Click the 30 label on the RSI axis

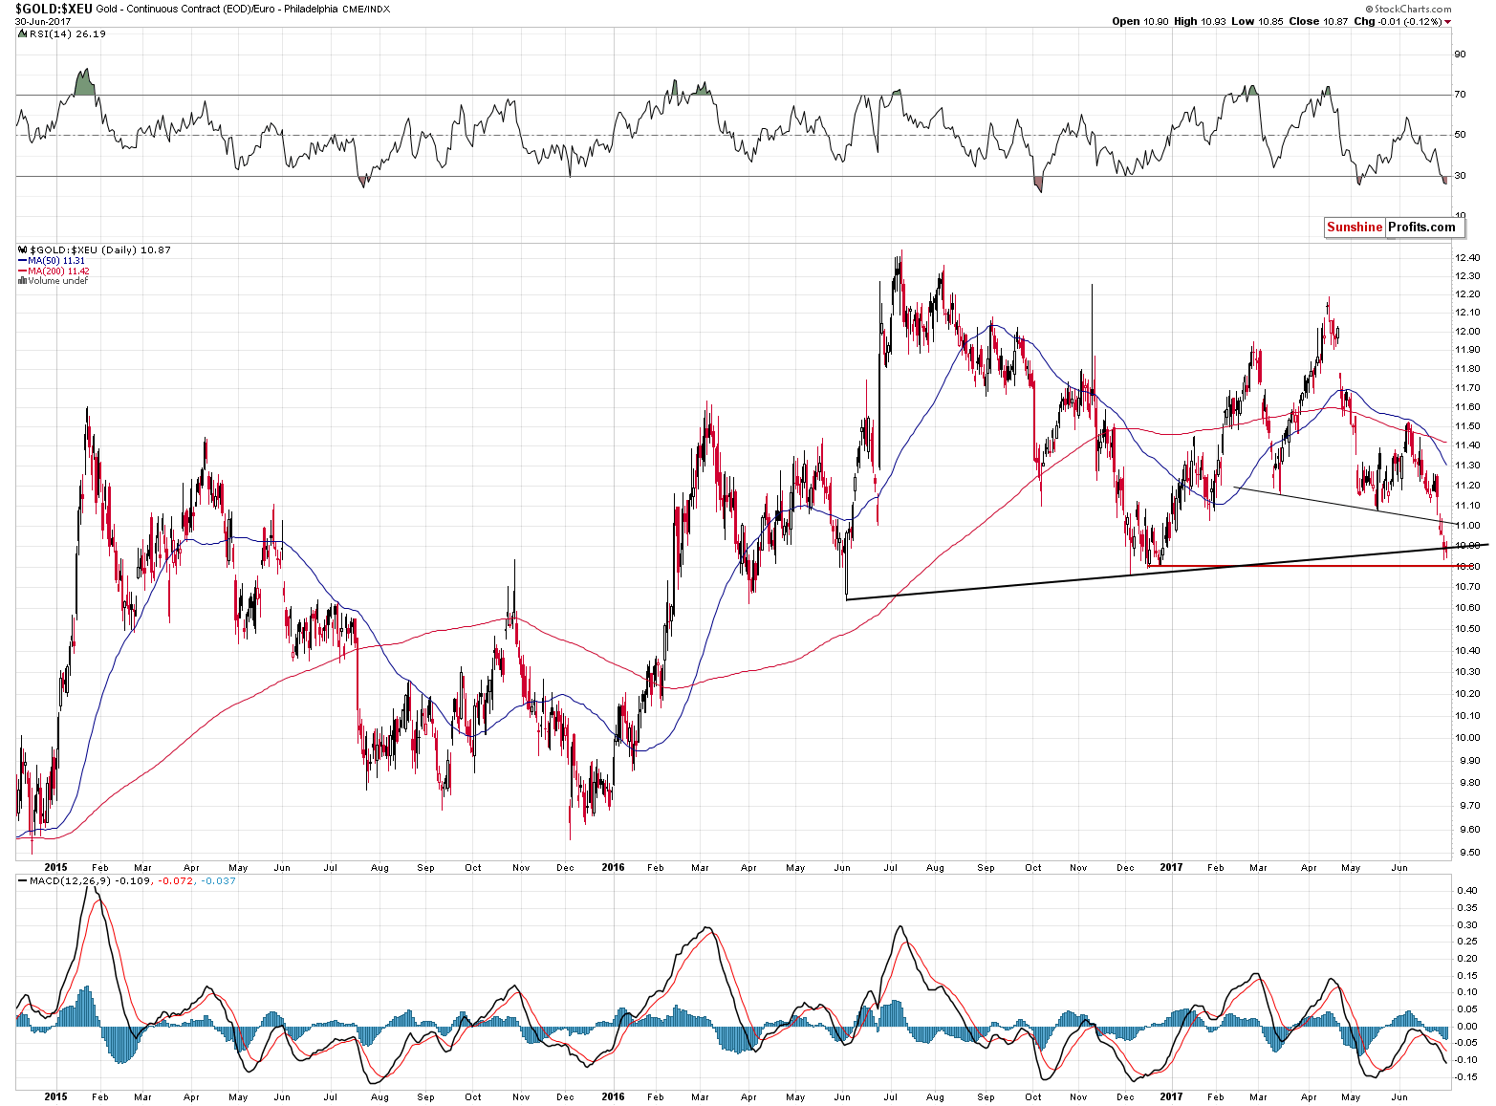(1460, 176)
